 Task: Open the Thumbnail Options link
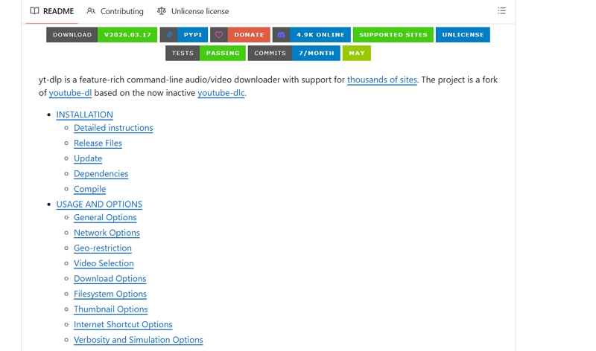point(110,309)
